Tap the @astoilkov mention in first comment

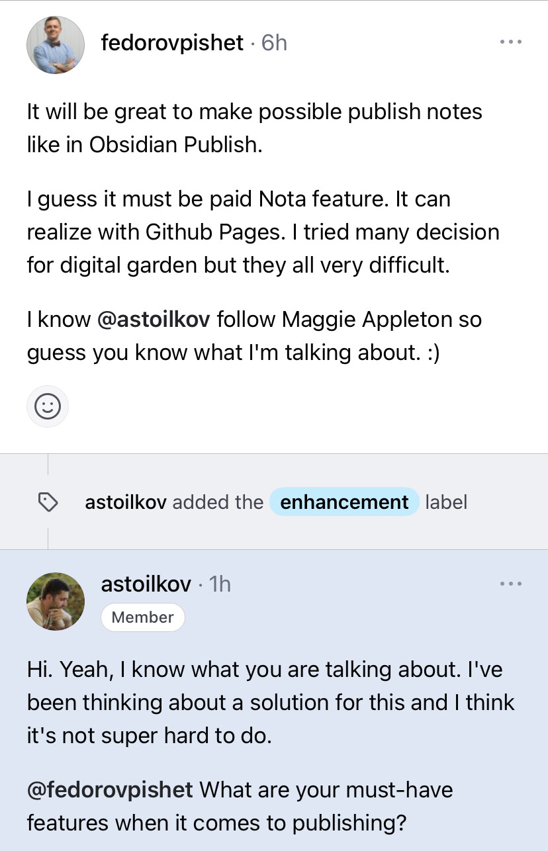[x=154, y=320]
